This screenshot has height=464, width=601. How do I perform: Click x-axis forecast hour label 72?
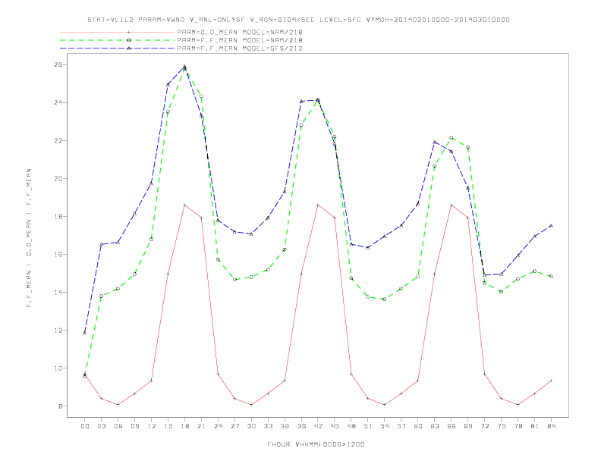pyautogui.click(x=484, y=426)
